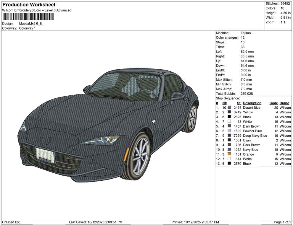This screenshot has width=293, height=225.
Task: Click the N# column header
Action: (x=224, y=103)
